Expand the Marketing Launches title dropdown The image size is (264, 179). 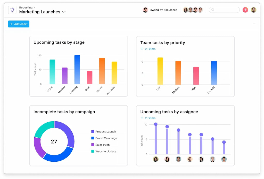click(x=64, y=12)
